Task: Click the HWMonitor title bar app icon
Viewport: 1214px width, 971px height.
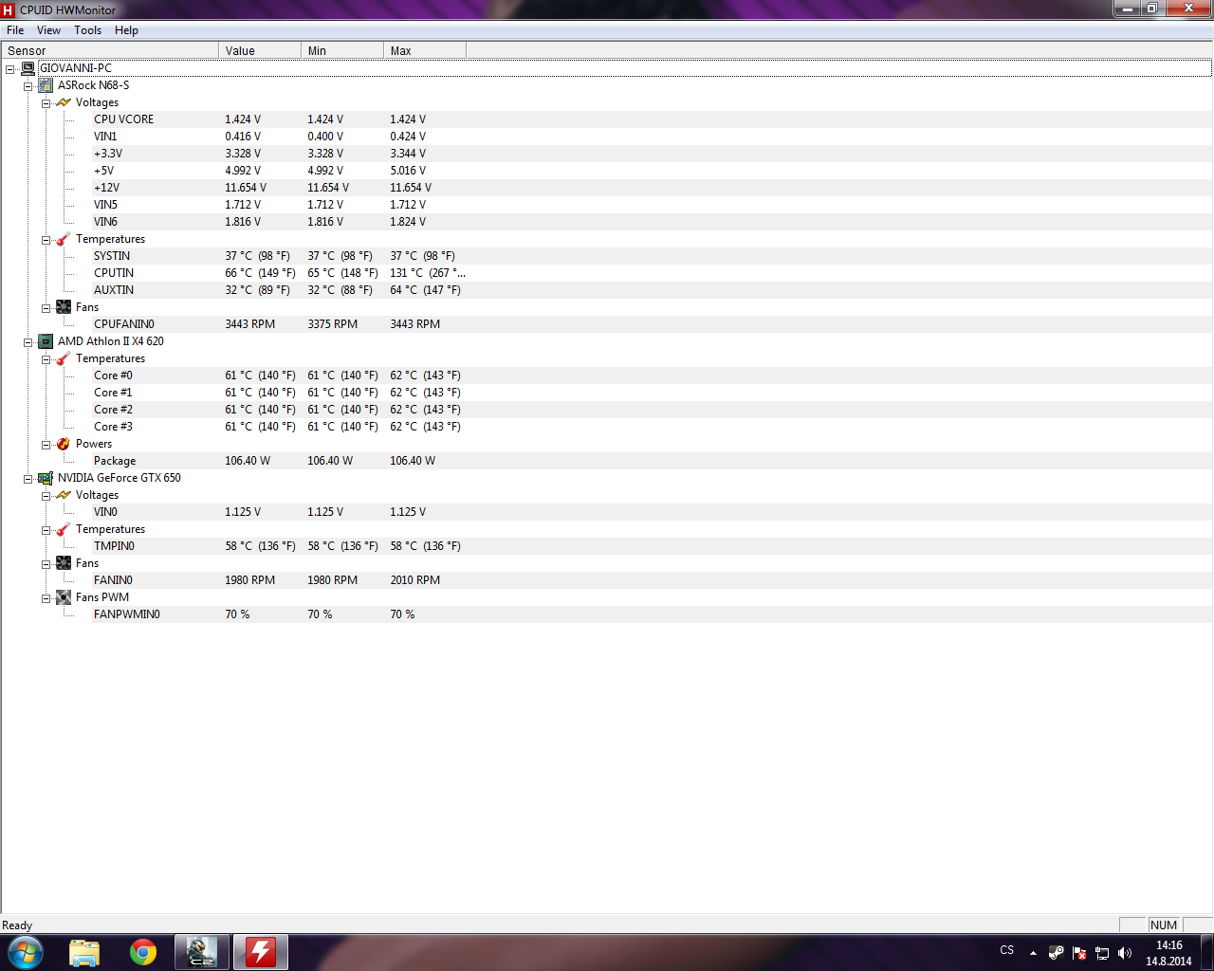Action: 9,9
